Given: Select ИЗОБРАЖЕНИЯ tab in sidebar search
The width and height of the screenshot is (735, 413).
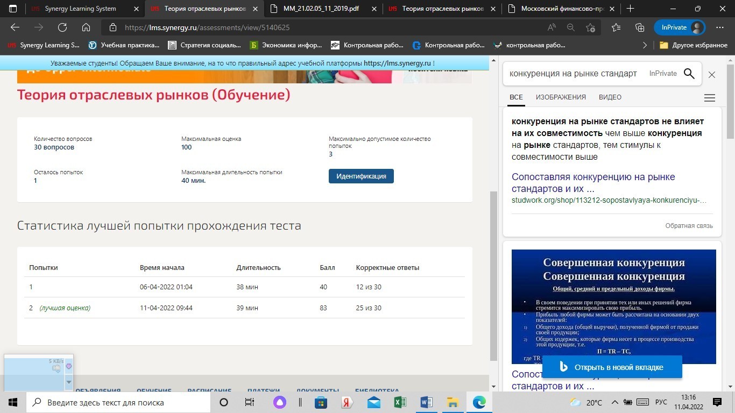Looking at the screenshot, I should point(561,97).
